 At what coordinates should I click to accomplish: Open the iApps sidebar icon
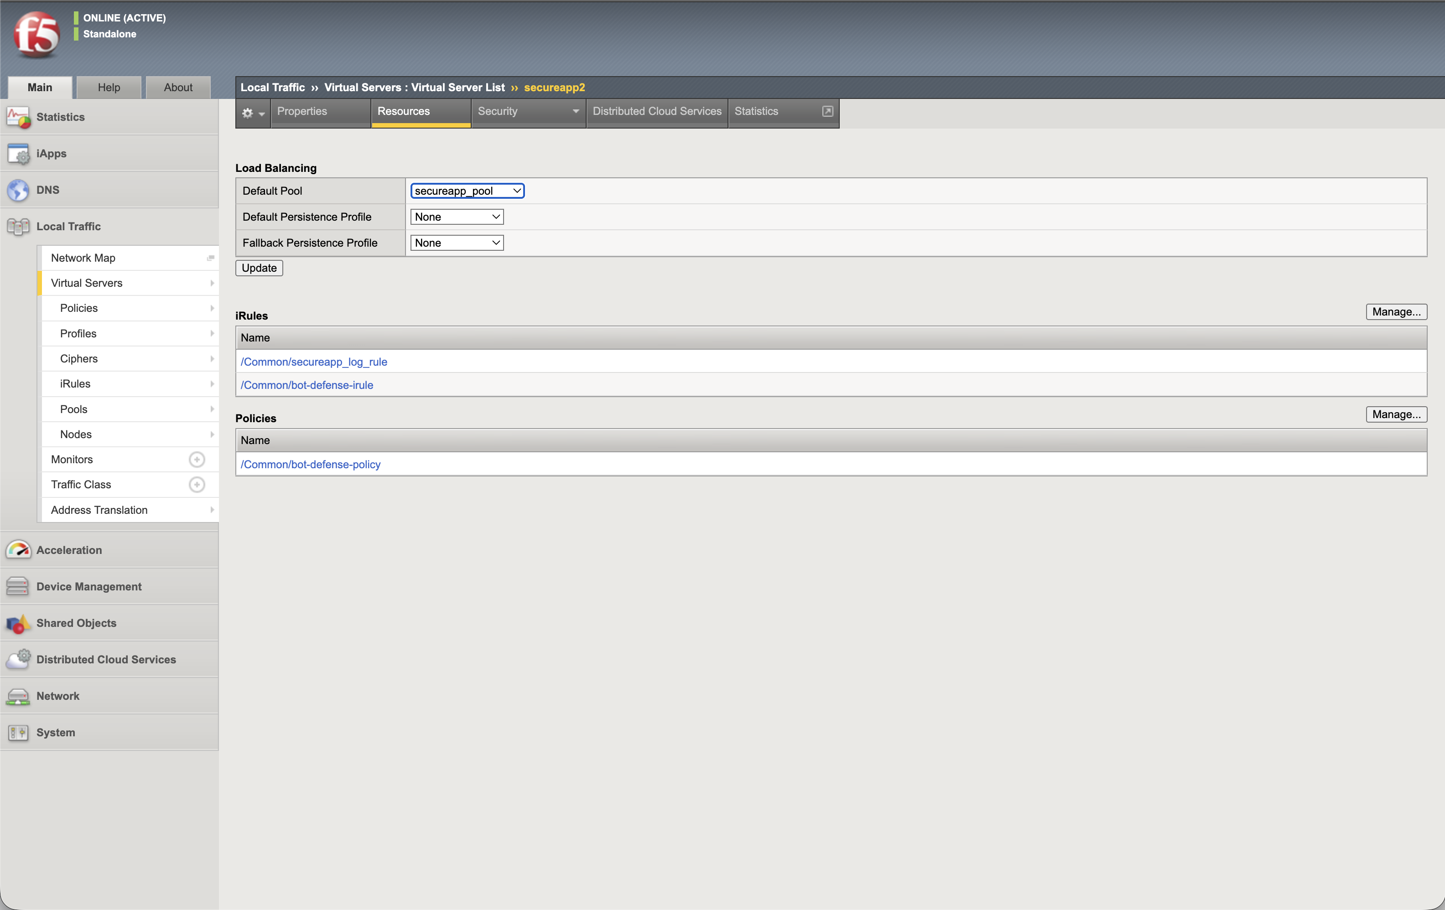pyautogui.click(x=18, y=154)
